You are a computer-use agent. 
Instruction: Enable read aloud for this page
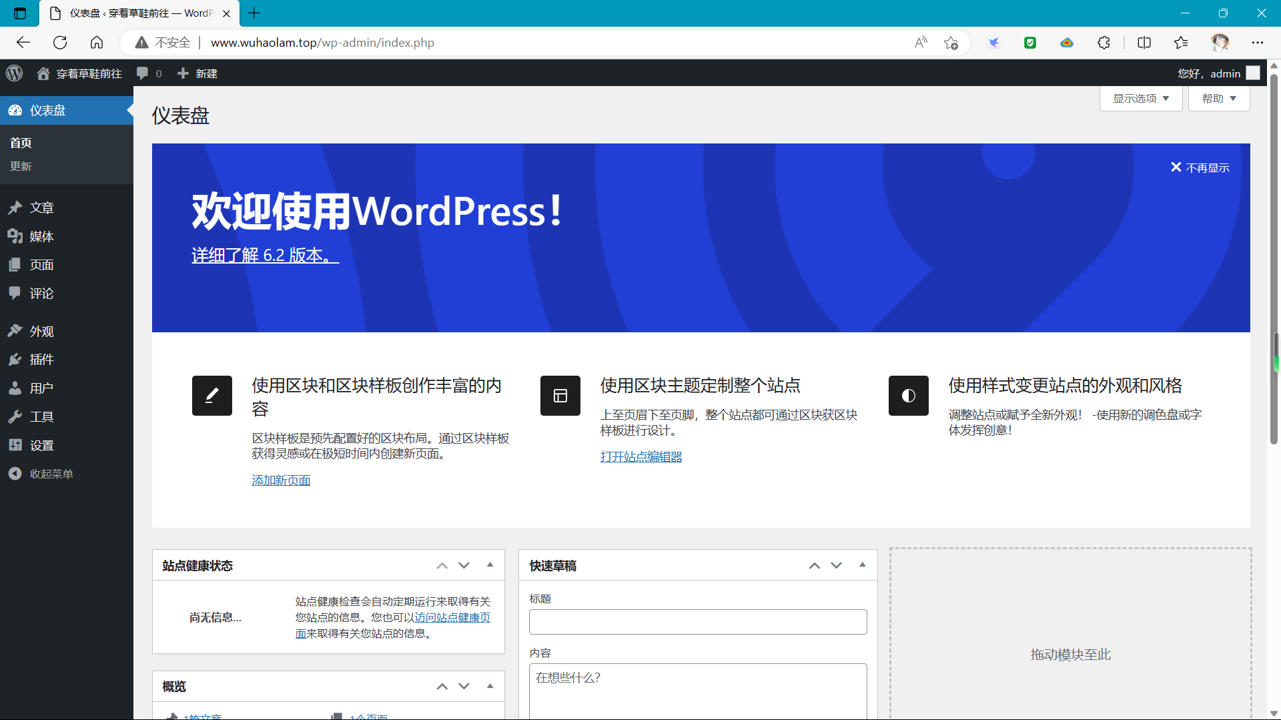pos(921,43)
